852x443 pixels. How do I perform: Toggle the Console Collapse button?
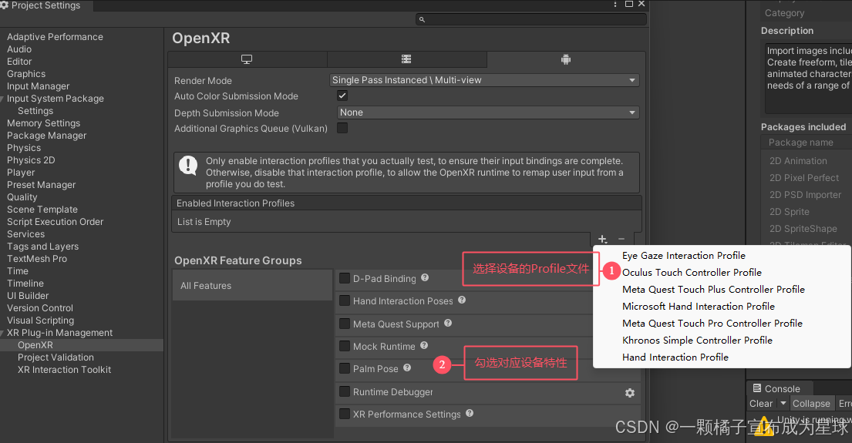811,404
